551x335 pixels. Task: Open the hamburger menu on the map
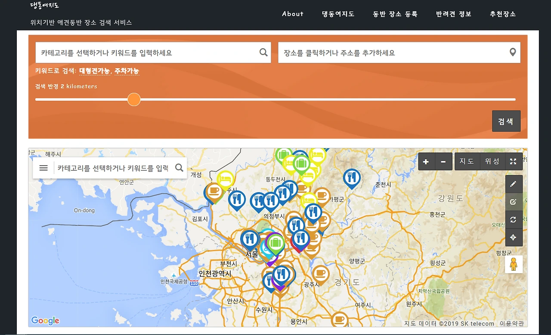point(43,168)
